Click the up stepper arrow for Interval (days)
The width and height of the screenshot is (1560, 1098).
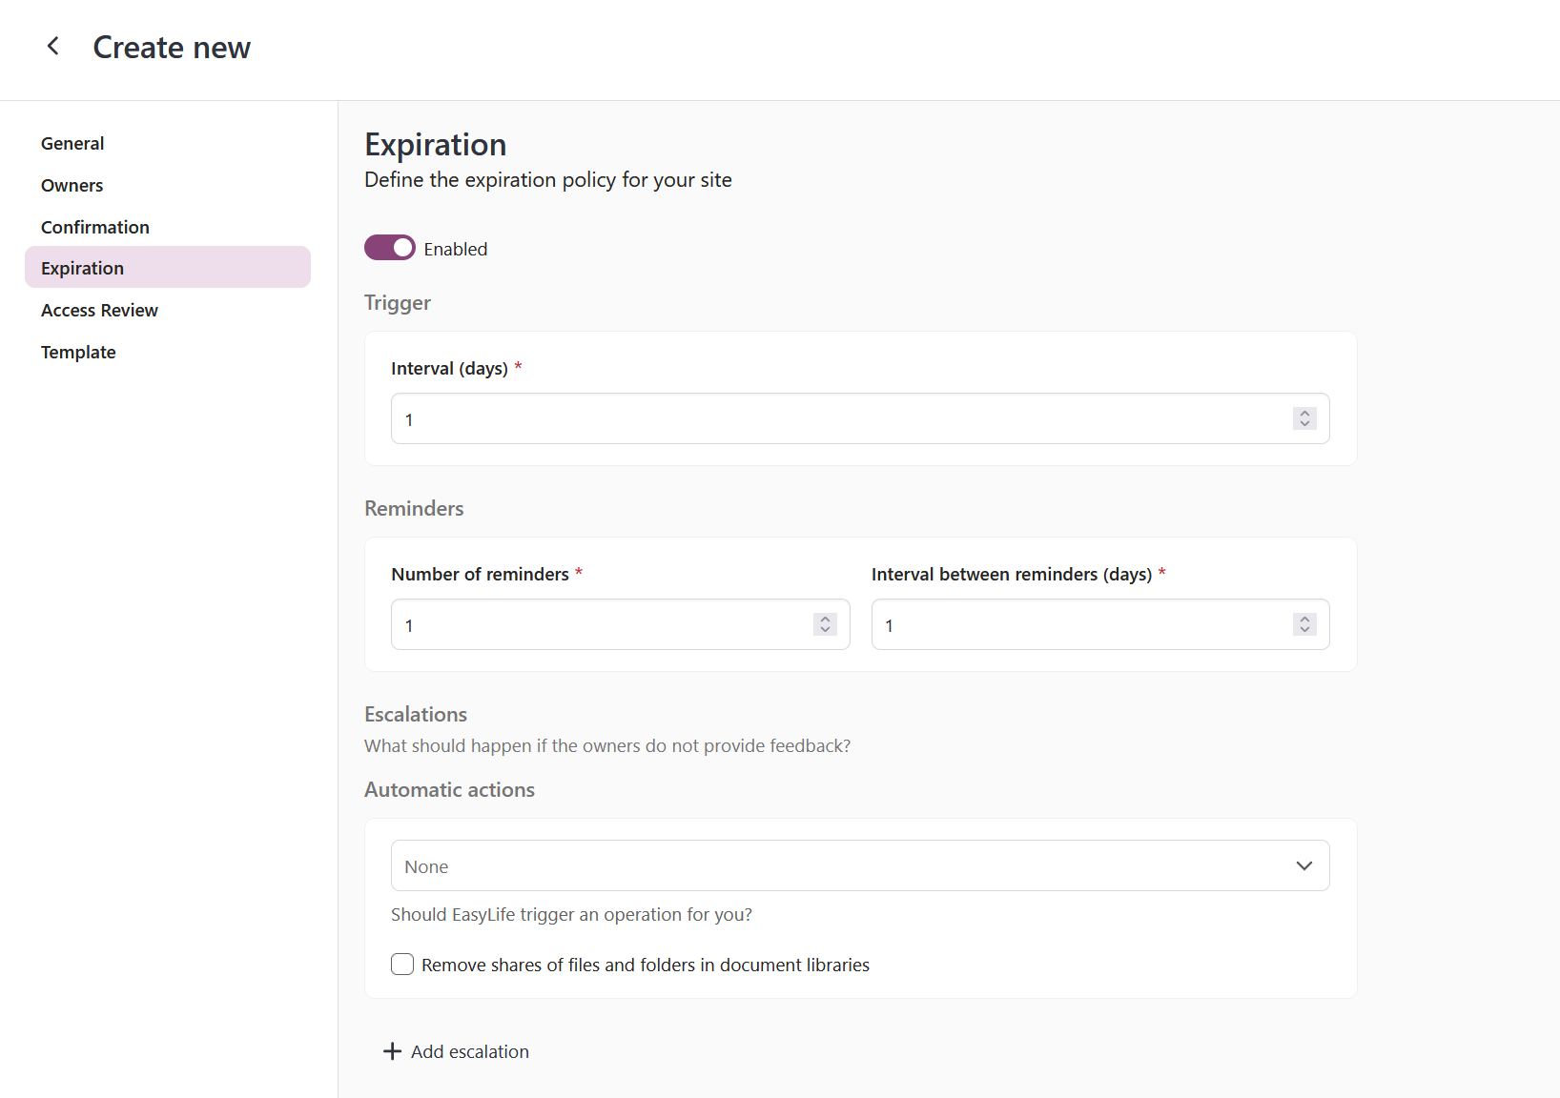point(1303,413)
